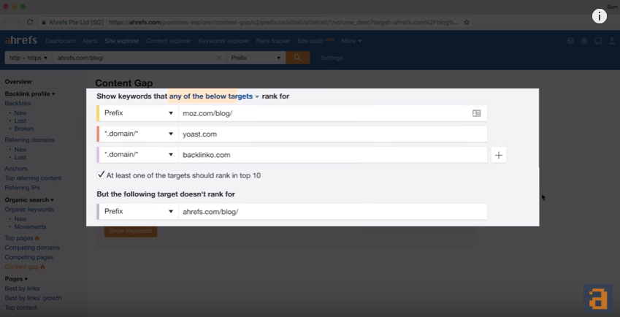Click the backlinko.com target input

332,155
